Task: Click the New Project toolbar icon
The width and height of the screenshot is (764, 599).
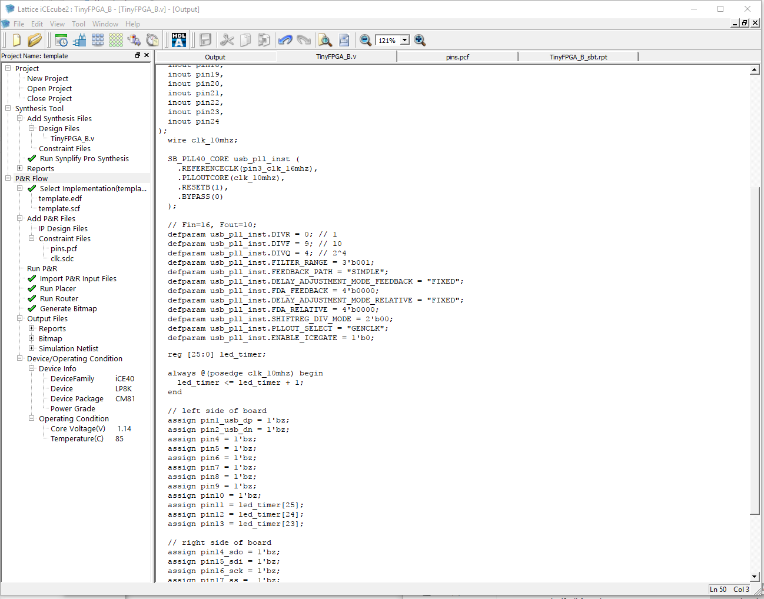Action: [16, 40]
